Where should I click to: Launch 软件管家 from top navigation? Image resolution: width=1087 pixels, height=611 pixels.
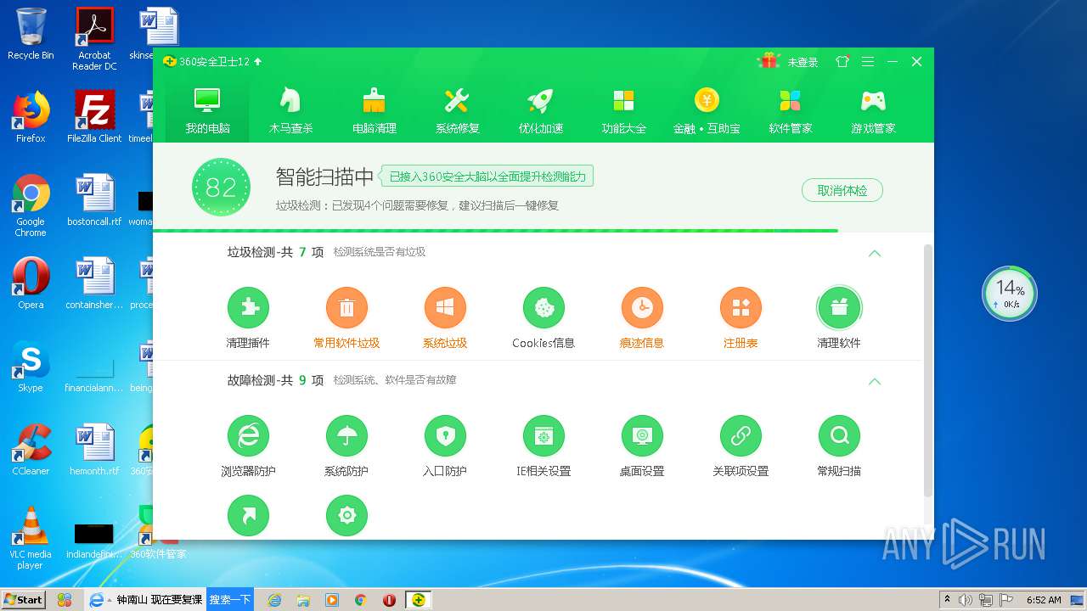tap(790, 110)
